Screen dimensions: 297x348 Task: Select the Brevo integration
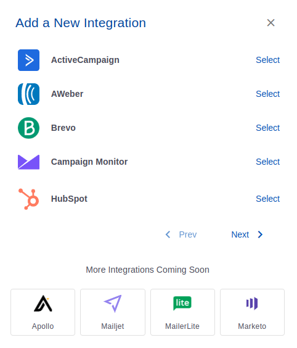coord(268,128)
